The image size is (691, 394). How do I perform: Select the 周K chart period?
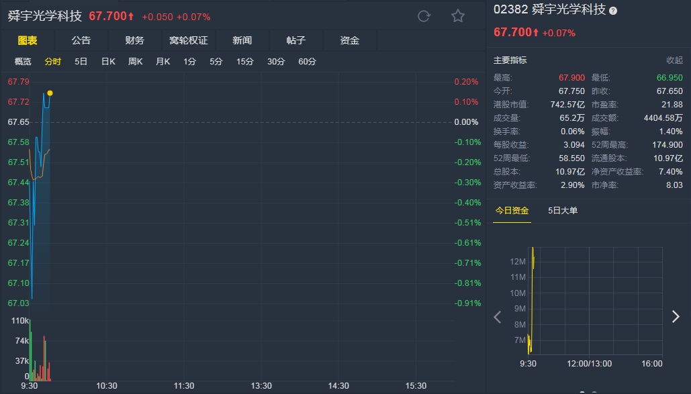click(136, 62)
